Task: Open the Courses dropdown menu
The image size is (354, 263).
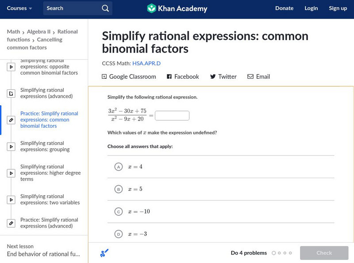Action: pyautogui.click(x=19, y=8)
